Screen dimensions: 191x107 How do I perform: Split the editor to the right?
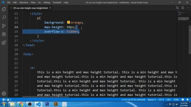tap(183, 8)
